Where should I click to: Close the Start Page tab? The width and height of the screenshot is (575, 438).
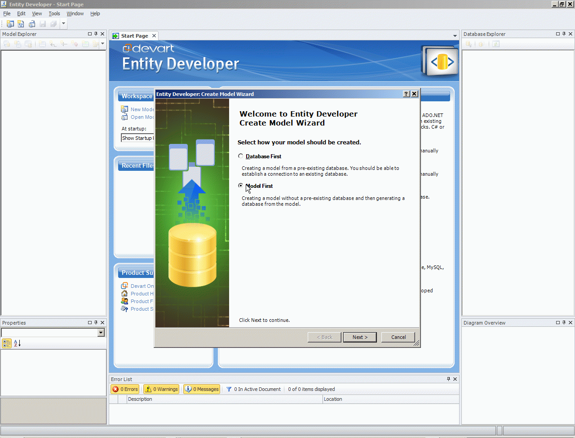click(x=154, y=36)
